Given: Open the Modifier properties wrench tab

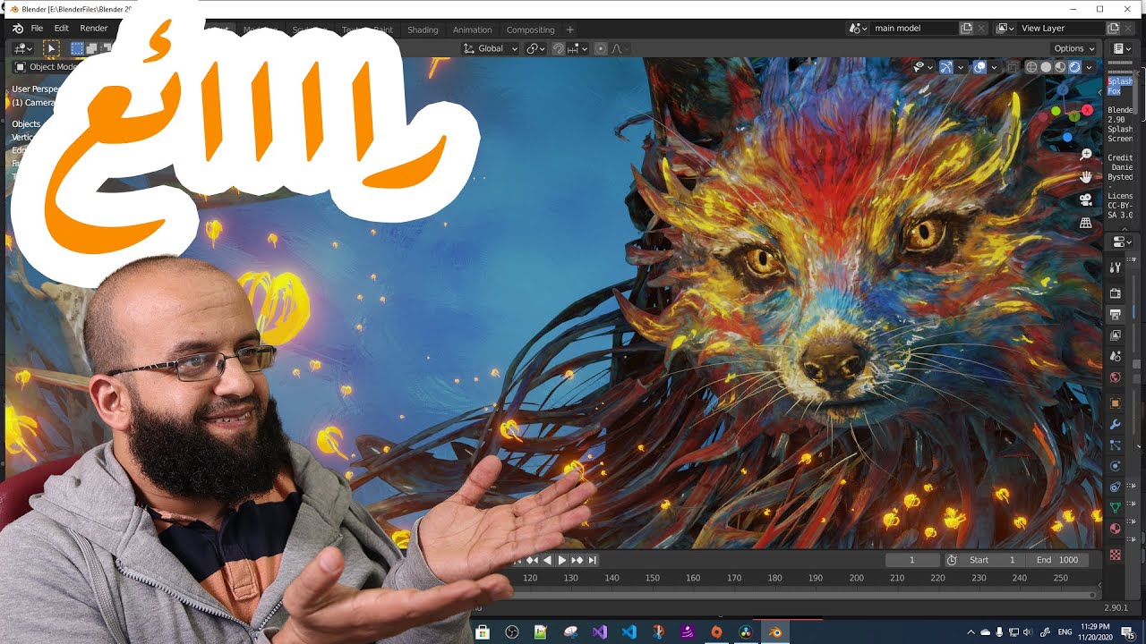Looking at the screenshot, I should (x=1116, y=424).
